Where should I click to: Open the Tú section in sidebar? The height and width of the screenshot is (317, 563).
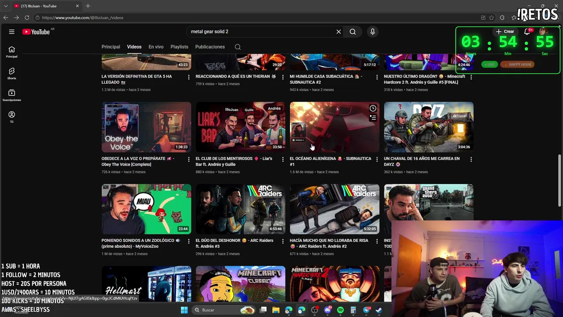(11, 117)
